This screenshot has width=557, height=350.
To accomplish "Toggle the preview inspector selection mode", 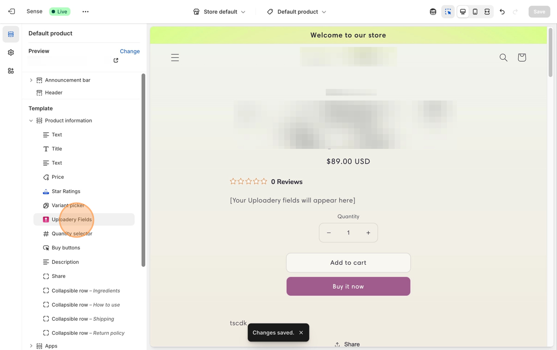I will coord(448,11).
